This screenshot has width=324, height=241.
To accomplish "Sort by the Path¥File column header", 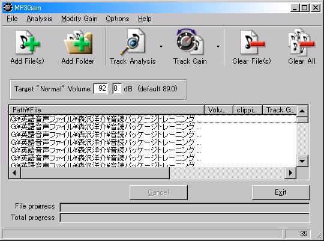I will 106,110.
